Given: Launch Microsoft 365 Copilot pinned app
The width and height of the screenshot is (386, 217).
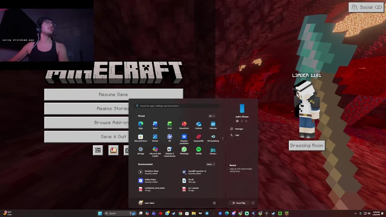Looking at the screenshot, I should click(155, 152).
